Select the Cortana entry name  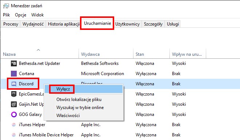tap(27, 74)
